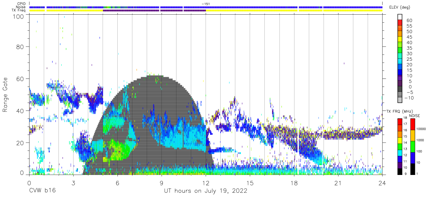Click the 40 tick on Range Gate axis

(20, 111)
